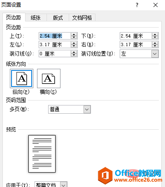Select the 文档网格 tab
This screenshot has width=165, height=187.
pyautogui.click(x=82, y=18)
